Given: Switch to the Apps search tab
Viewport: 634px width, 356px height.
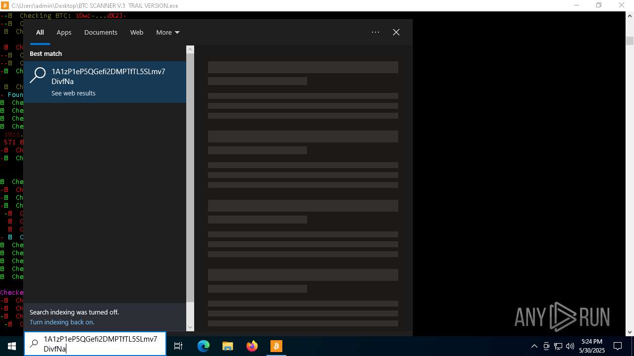Looking at the screenshot, I should (64, 33).
